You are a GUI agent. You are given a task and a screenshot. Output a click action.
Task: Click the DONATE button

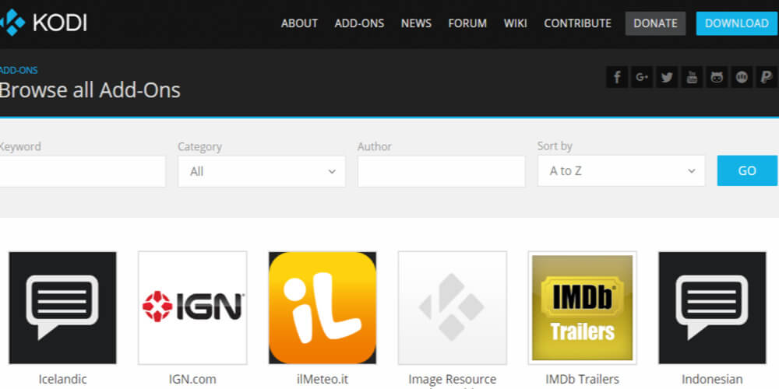point(655,23)
